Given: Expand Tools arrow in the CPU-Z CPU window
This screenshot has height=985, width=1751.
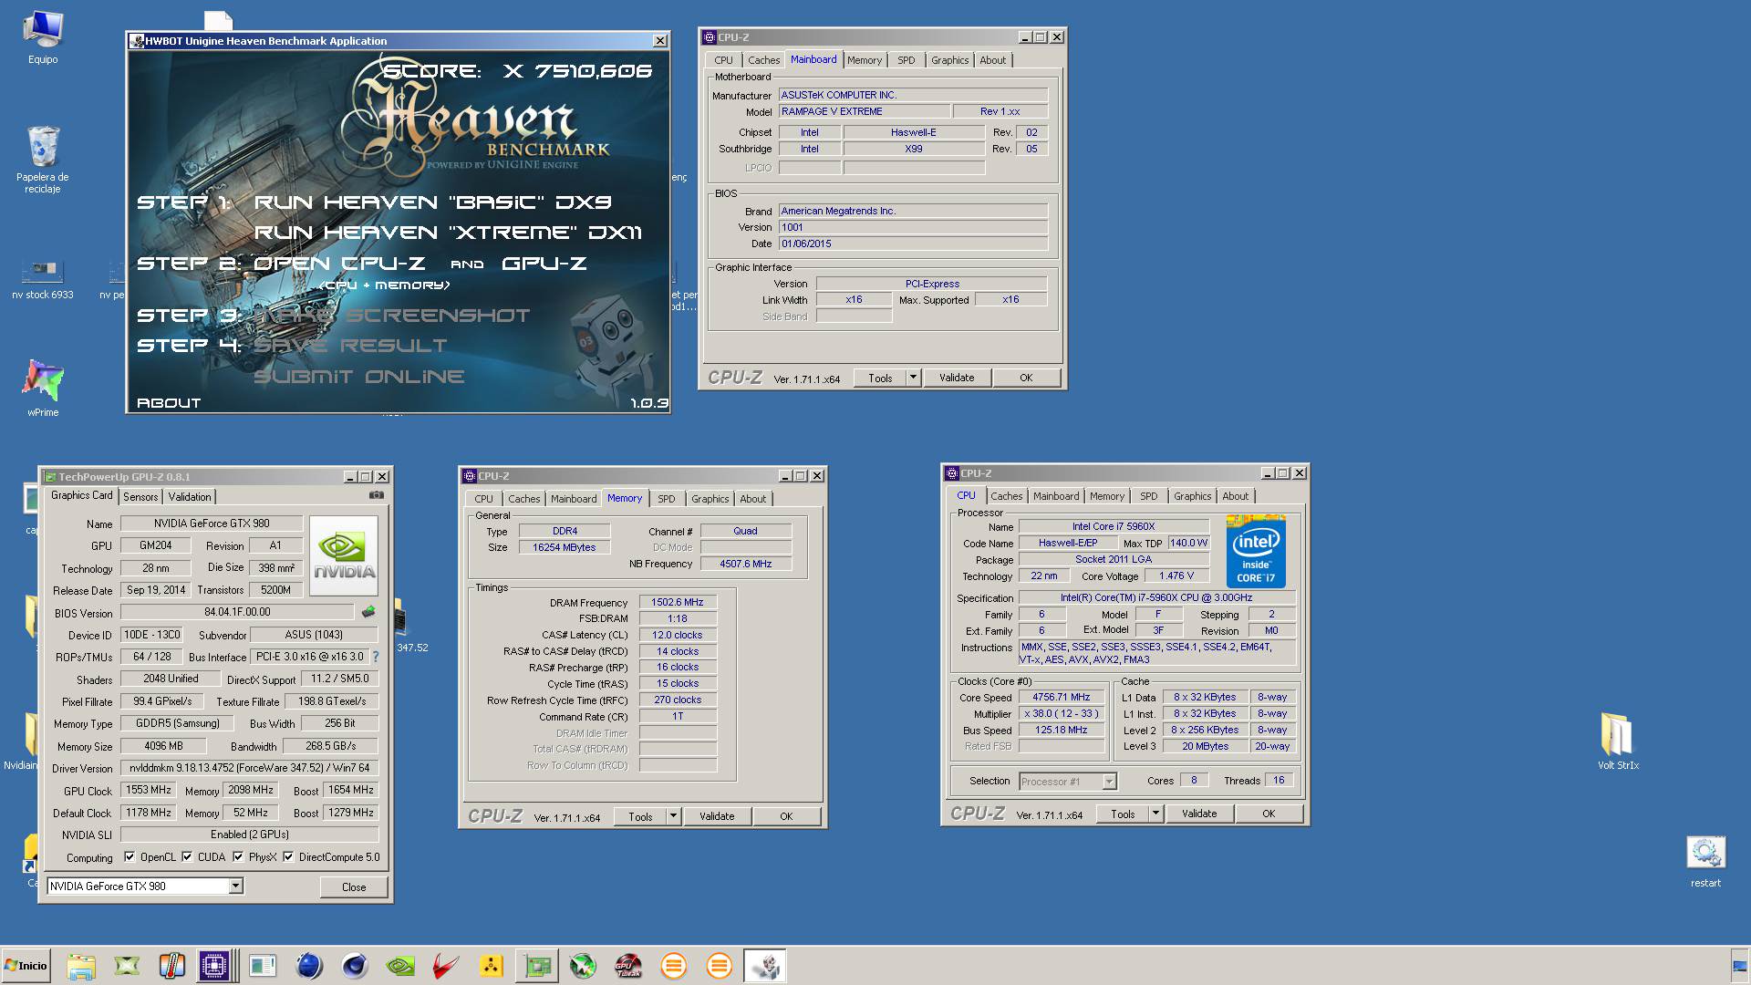Looking at the screenshot, I should (1155, 814).
